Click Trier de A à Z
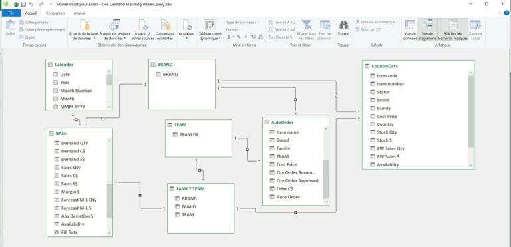Screen dimensions: 511x247 282,22
